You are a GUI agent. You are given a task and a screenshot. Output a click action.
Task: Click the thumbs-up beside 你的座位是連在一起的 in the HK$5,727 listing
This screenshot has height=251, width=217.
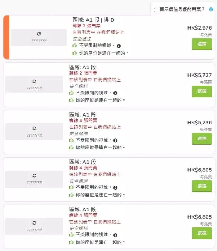[71, 100]
